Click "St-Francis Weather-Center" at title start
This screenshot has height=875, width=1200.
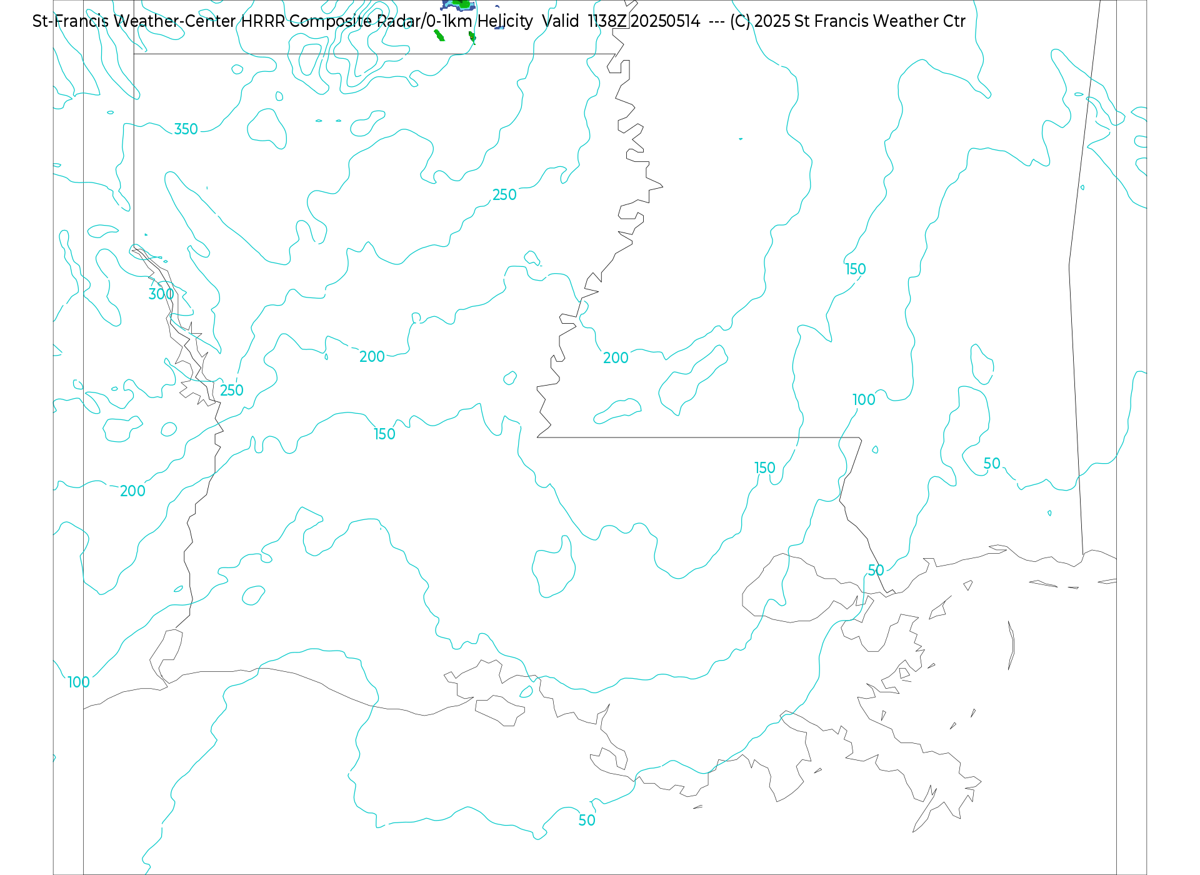(x=134, y=21)
